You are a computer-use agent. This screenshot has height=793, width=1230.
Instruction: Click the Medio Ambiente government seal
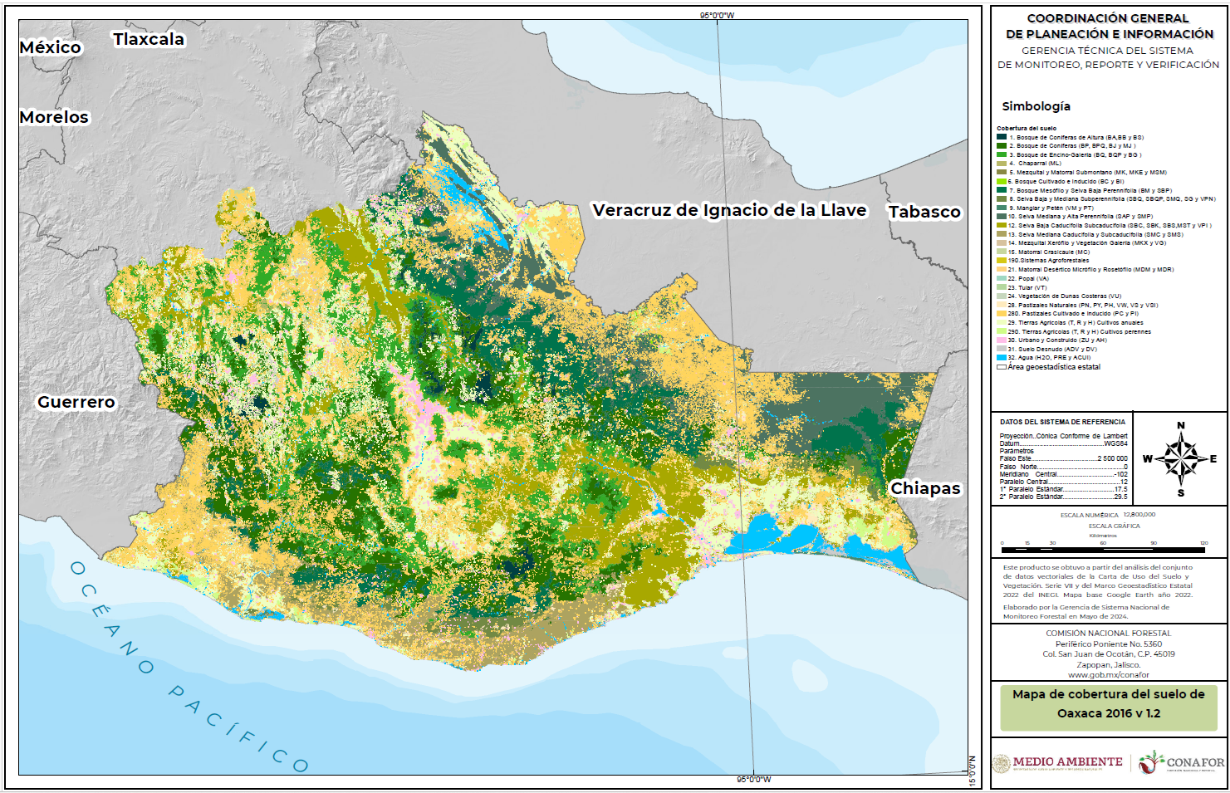[x=1002, y=762]
